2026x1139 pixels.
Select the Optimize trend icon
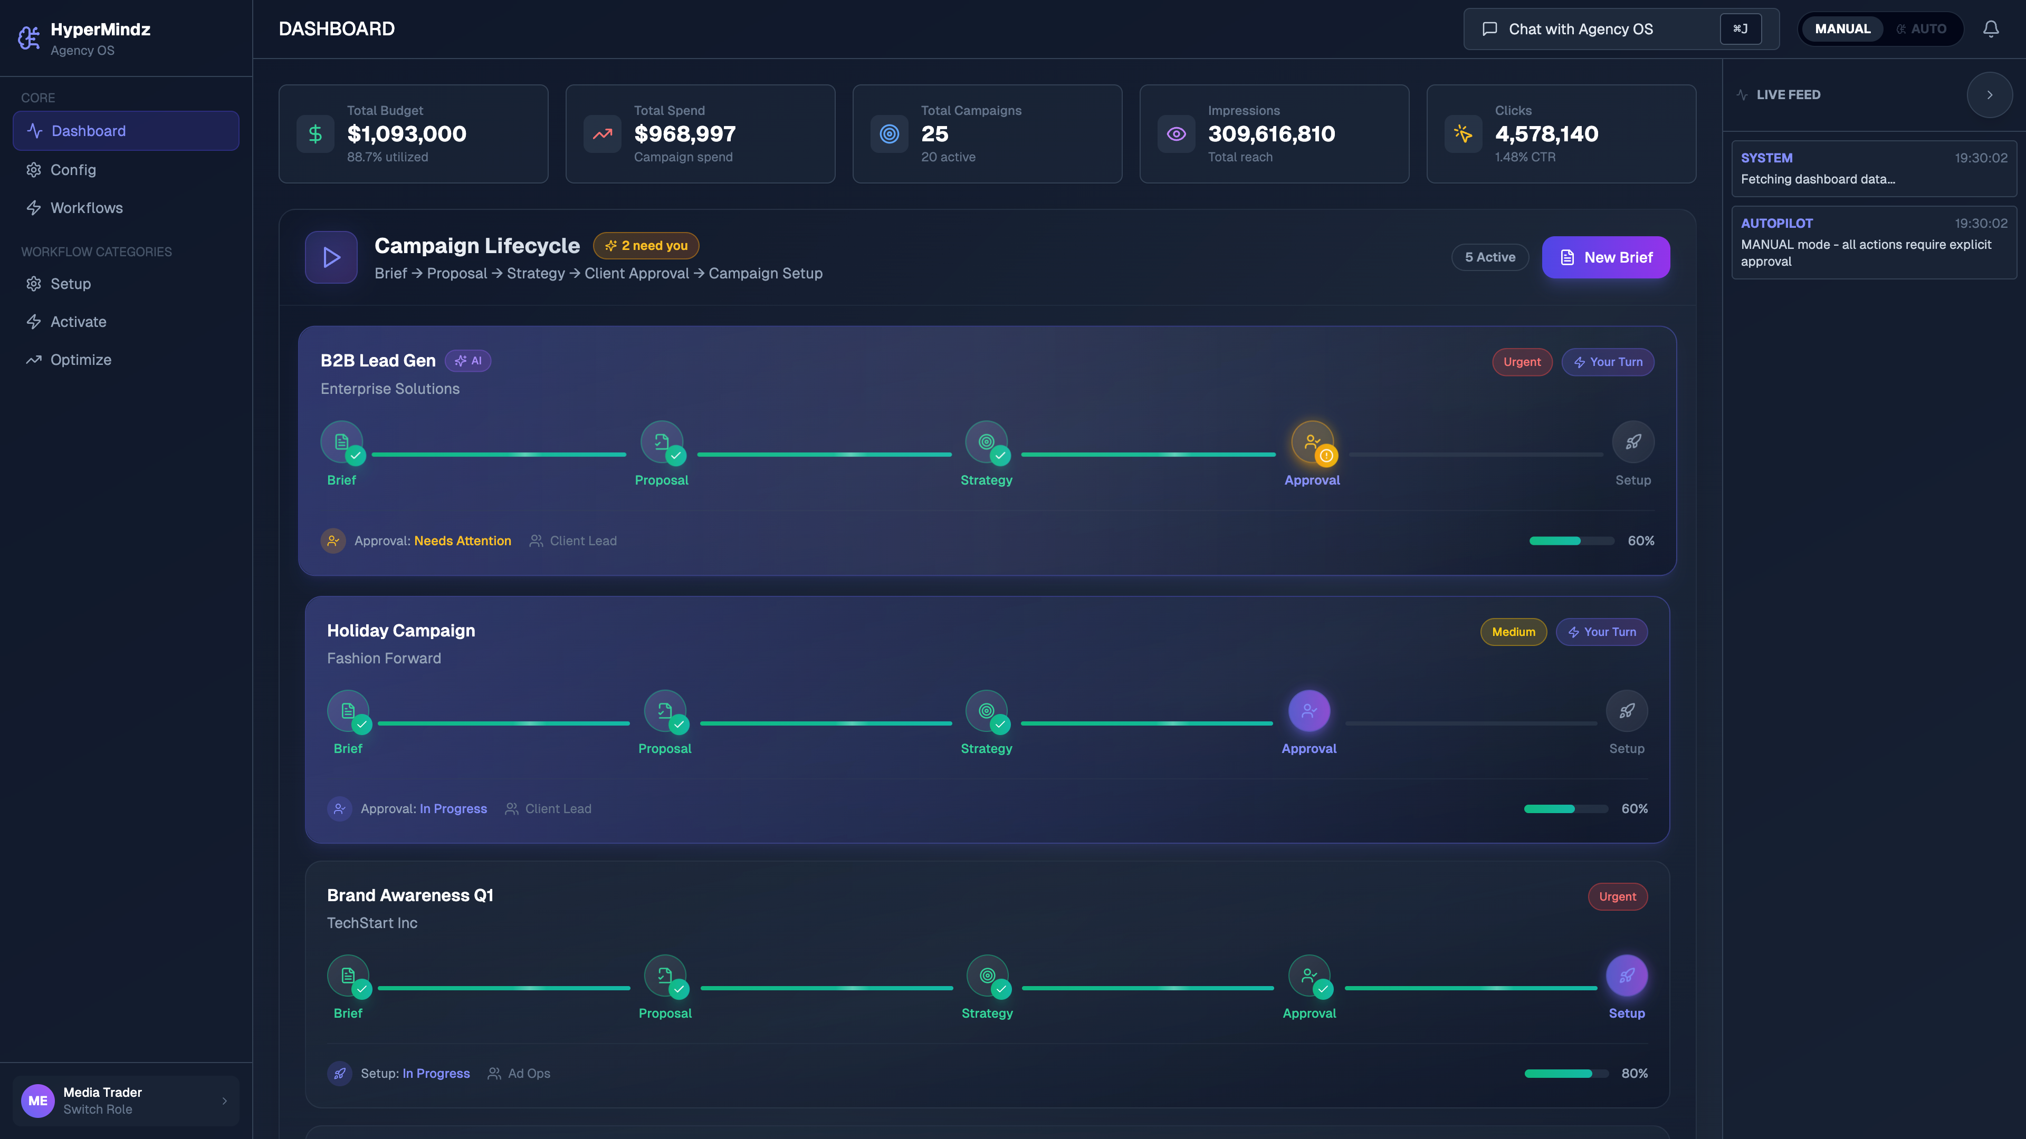pyautogui.click(x=34, y=359)
